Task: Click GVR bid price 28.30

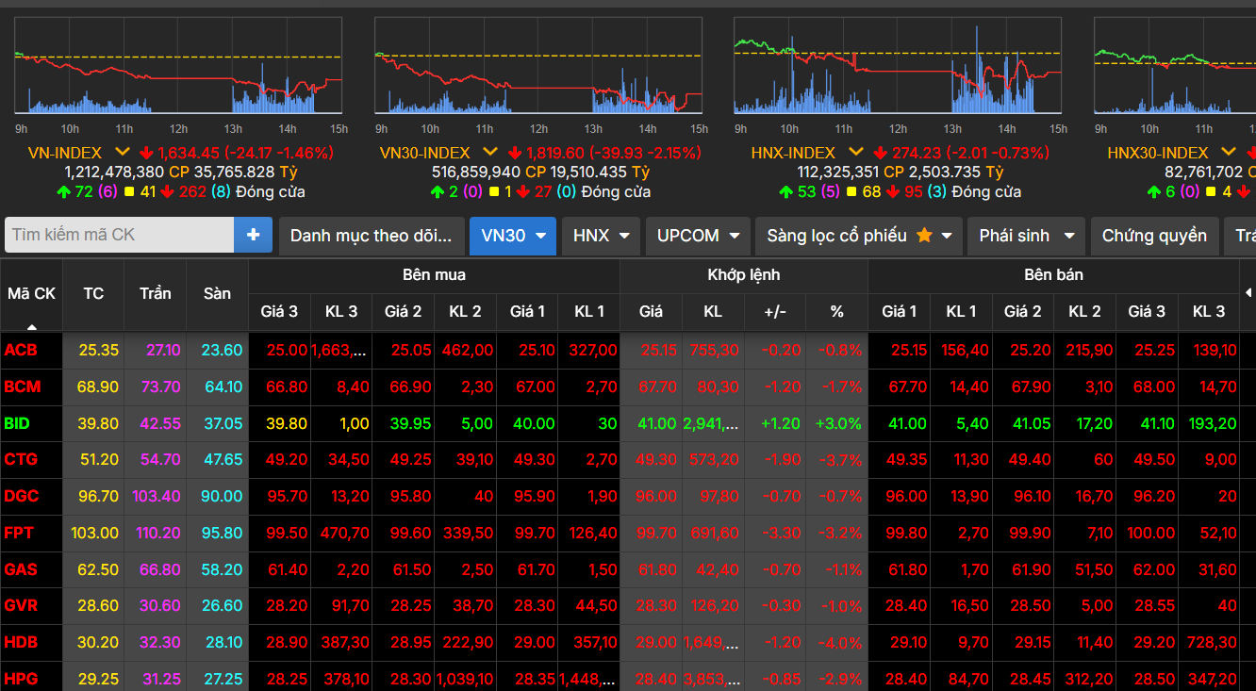Action: pyautogui.click(x=536, y=605)
